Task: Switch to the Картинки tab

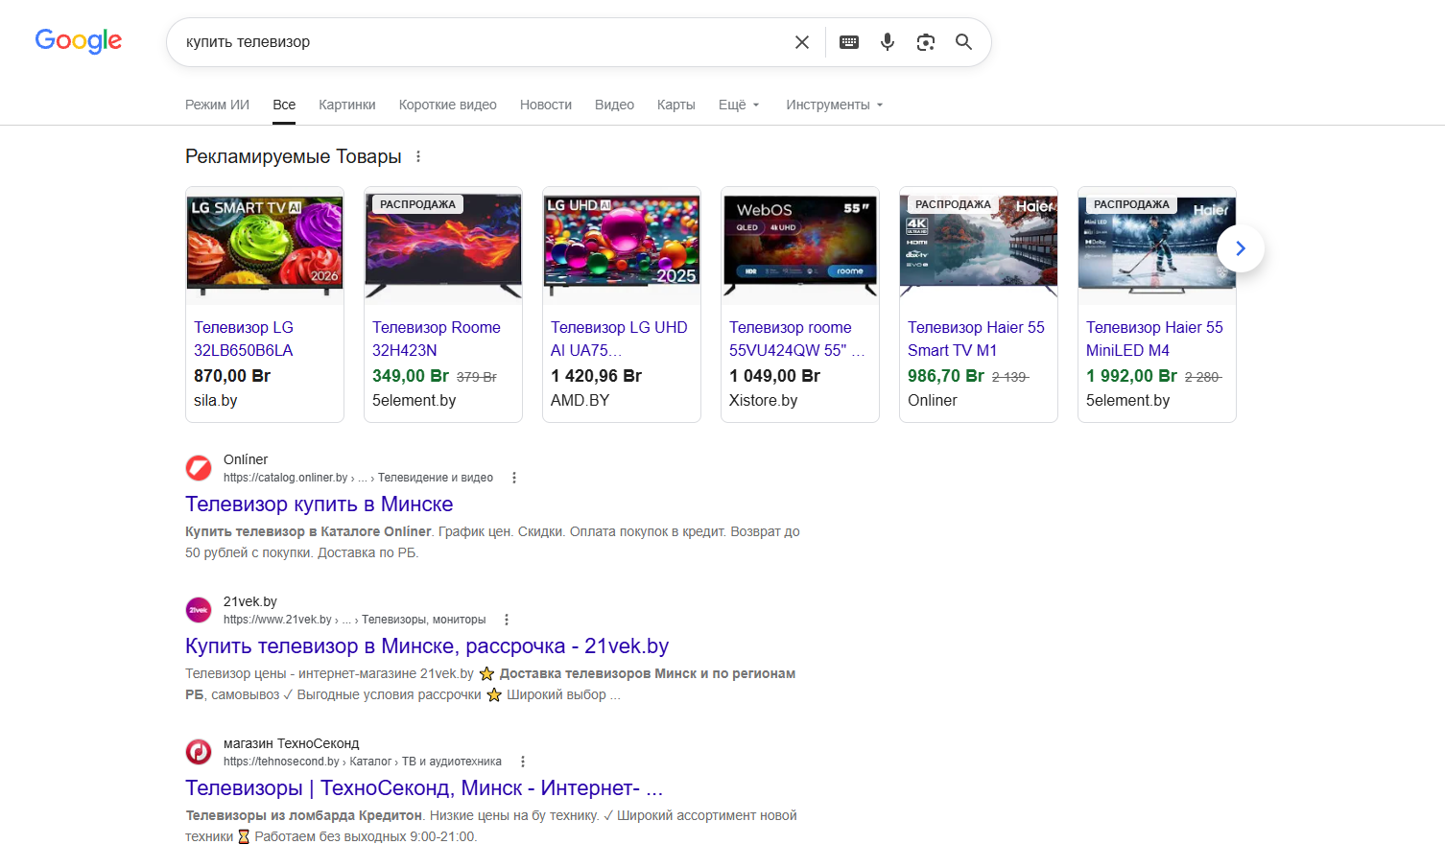Action: [x=347, y=105]
